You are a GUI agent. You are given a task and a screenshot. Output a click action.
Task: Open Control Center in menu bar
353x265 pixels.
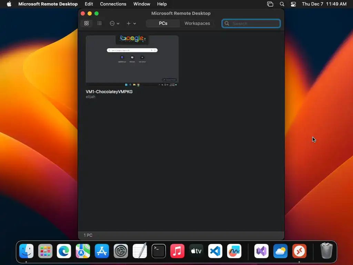pyautogui.click(x=293, y=4)
